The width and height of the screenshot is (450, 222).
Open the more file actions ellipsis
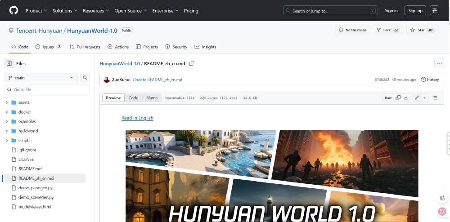pyautogui.click(x=439, y=63)
